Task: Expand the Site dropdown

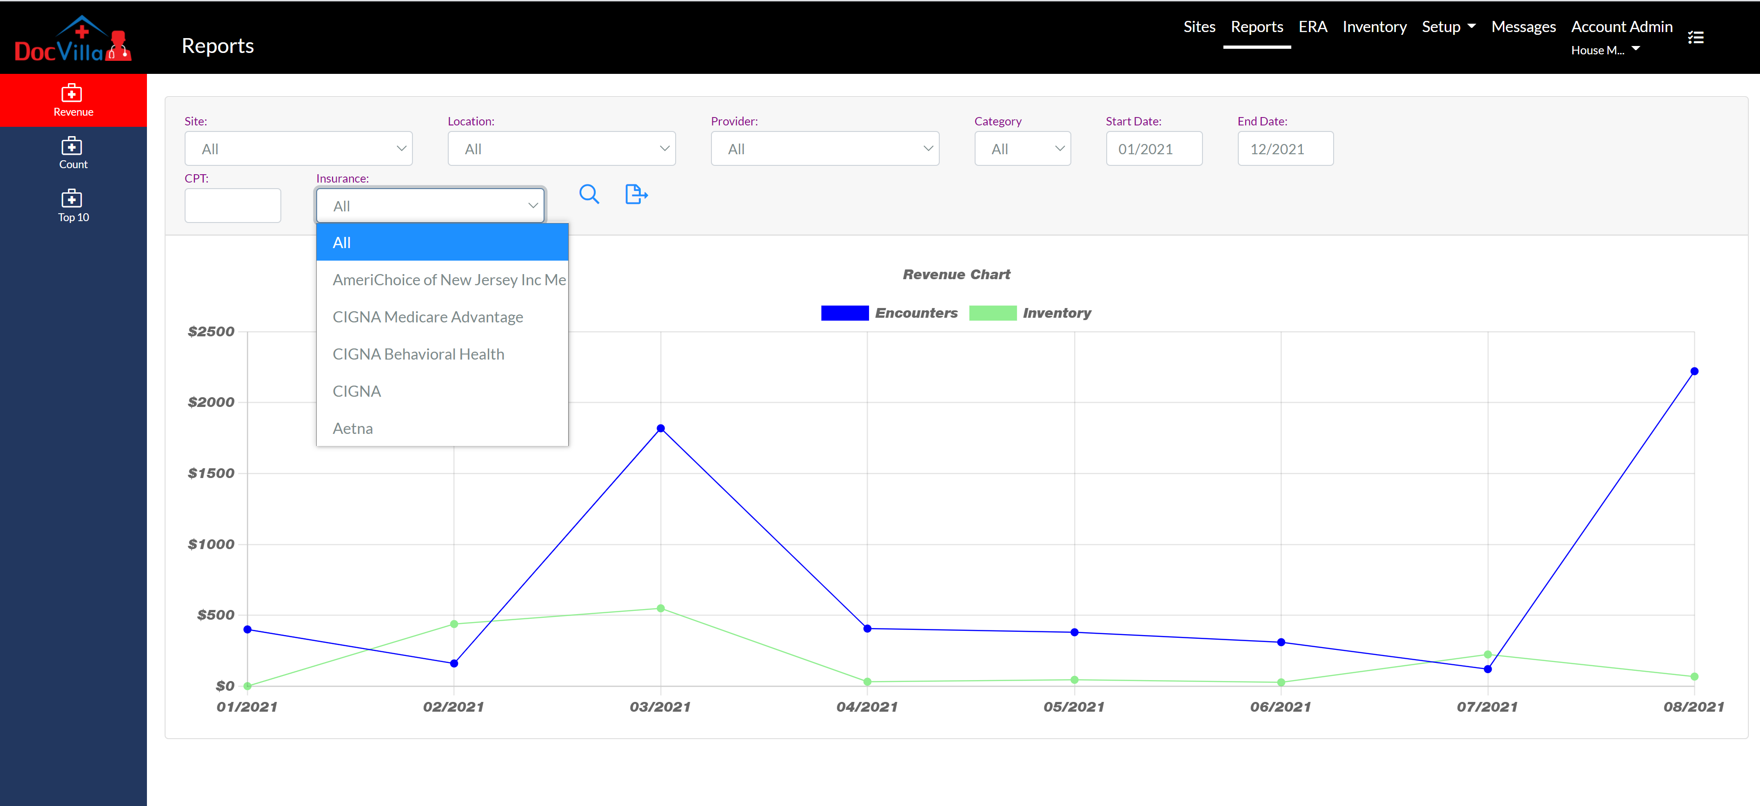Action: (298, 149)
